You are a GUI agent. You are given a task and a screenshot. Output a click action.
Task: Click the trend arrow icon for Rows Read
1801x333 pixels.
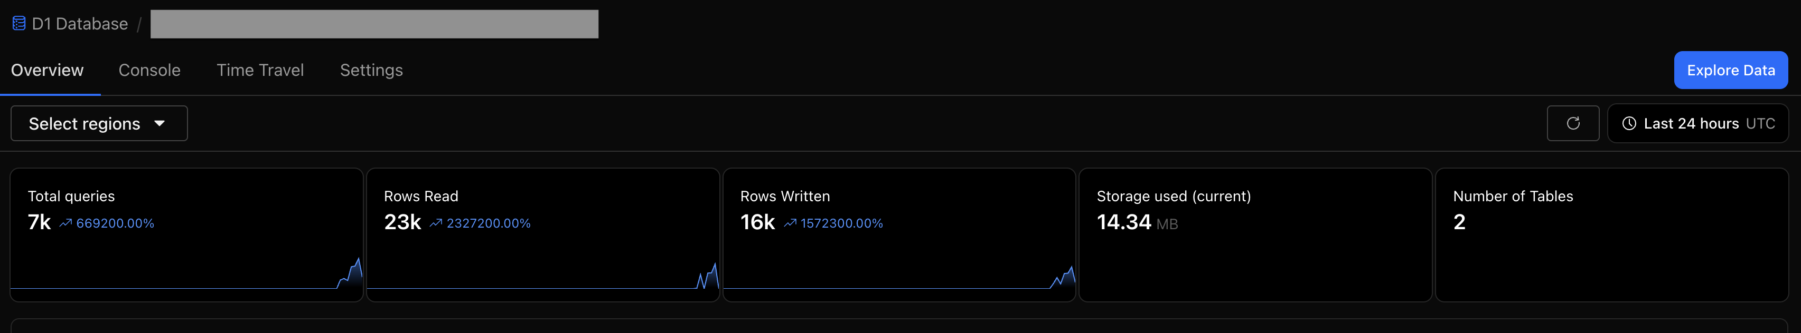pos(436,223)
